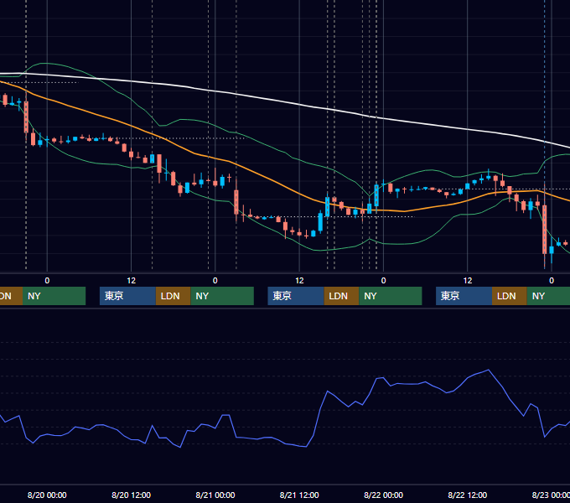Viewport: 570px width, 503px height.
Task: Click the tall blue candle before 8/22 00:00
Action: [376, 195]
